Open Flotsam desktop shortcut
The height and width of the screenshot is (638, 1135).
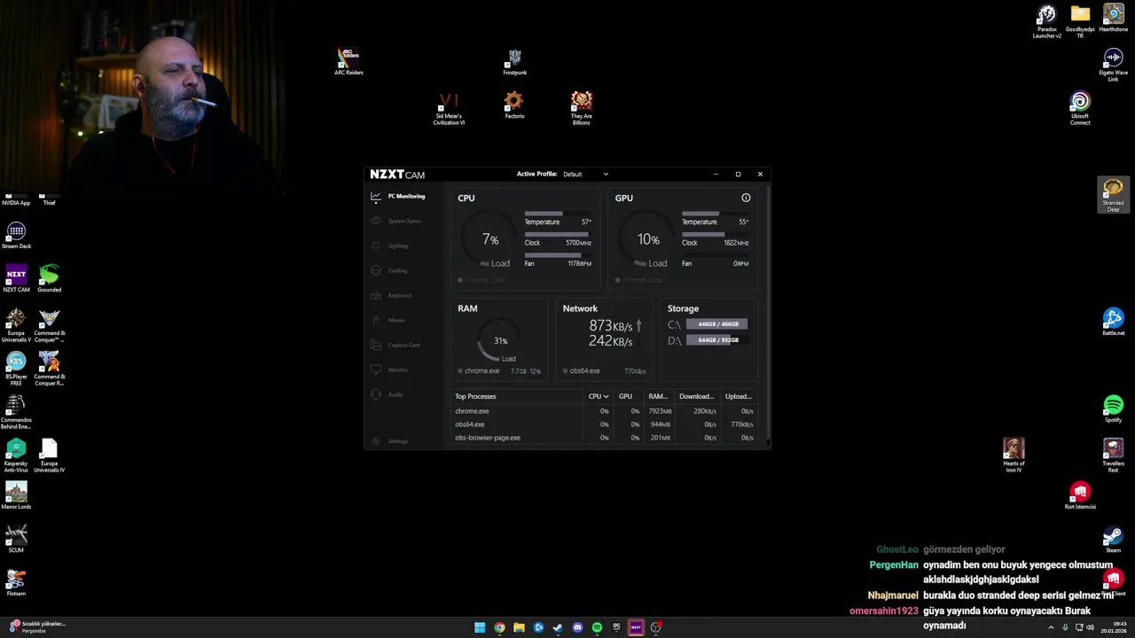(16, 582)
